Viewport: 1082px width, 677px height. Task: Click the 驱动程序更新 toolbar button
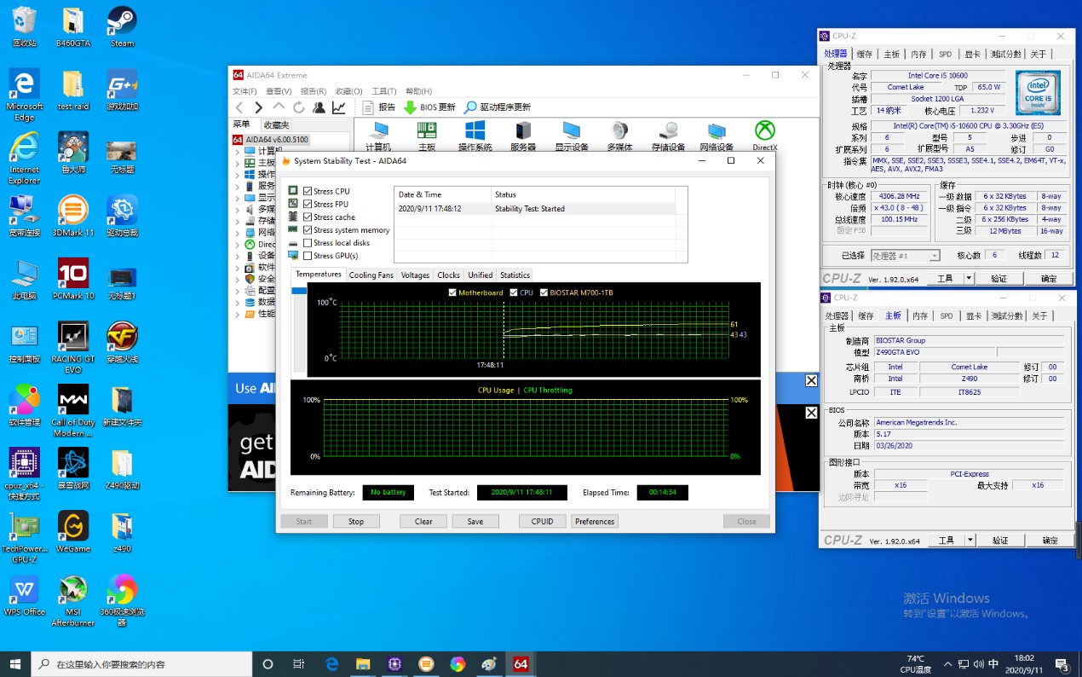click(x=498, y=107)
